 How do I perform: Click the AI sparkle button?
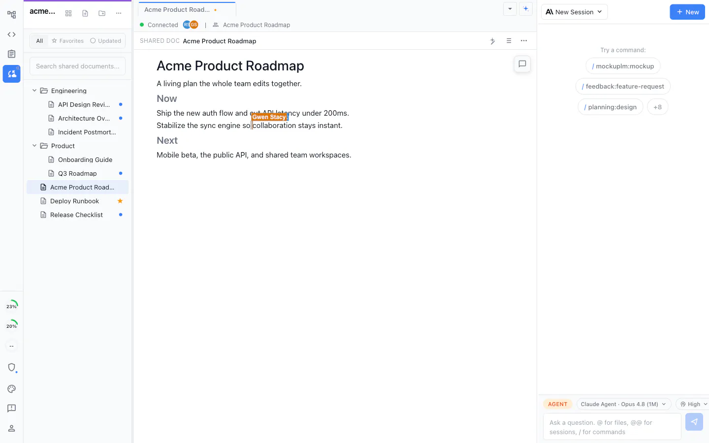(526, 9)
